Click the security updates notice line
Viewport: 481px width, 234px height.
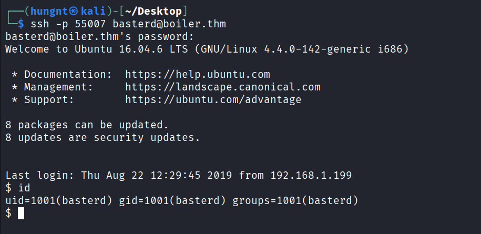click(103, 137)
